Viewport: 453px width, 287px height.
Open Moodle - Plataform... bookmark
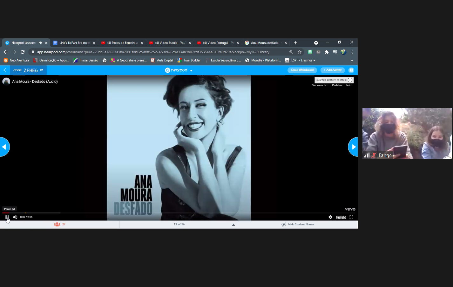coord(263,60)
